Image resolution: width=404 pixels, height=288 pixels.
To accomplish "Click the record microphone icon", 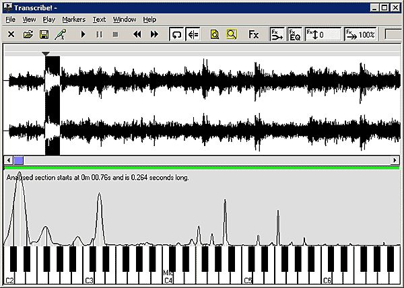I will (x=60, y=34).
